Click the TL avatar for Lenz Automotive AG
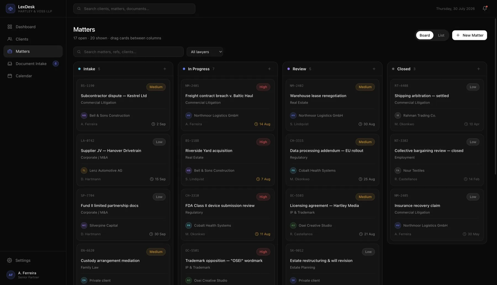 pyautogui.click(x=84, y=171)
